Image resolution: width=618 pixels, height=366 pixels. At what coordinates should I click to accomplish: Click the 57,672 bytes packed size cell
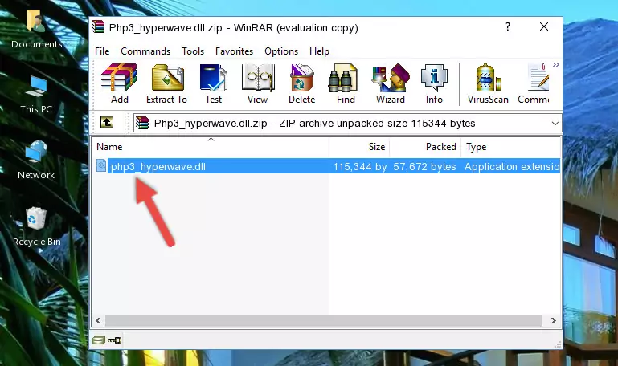point(424,166)
